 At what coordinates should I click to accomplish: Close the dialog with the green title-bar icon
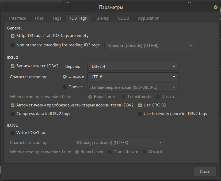215,7
